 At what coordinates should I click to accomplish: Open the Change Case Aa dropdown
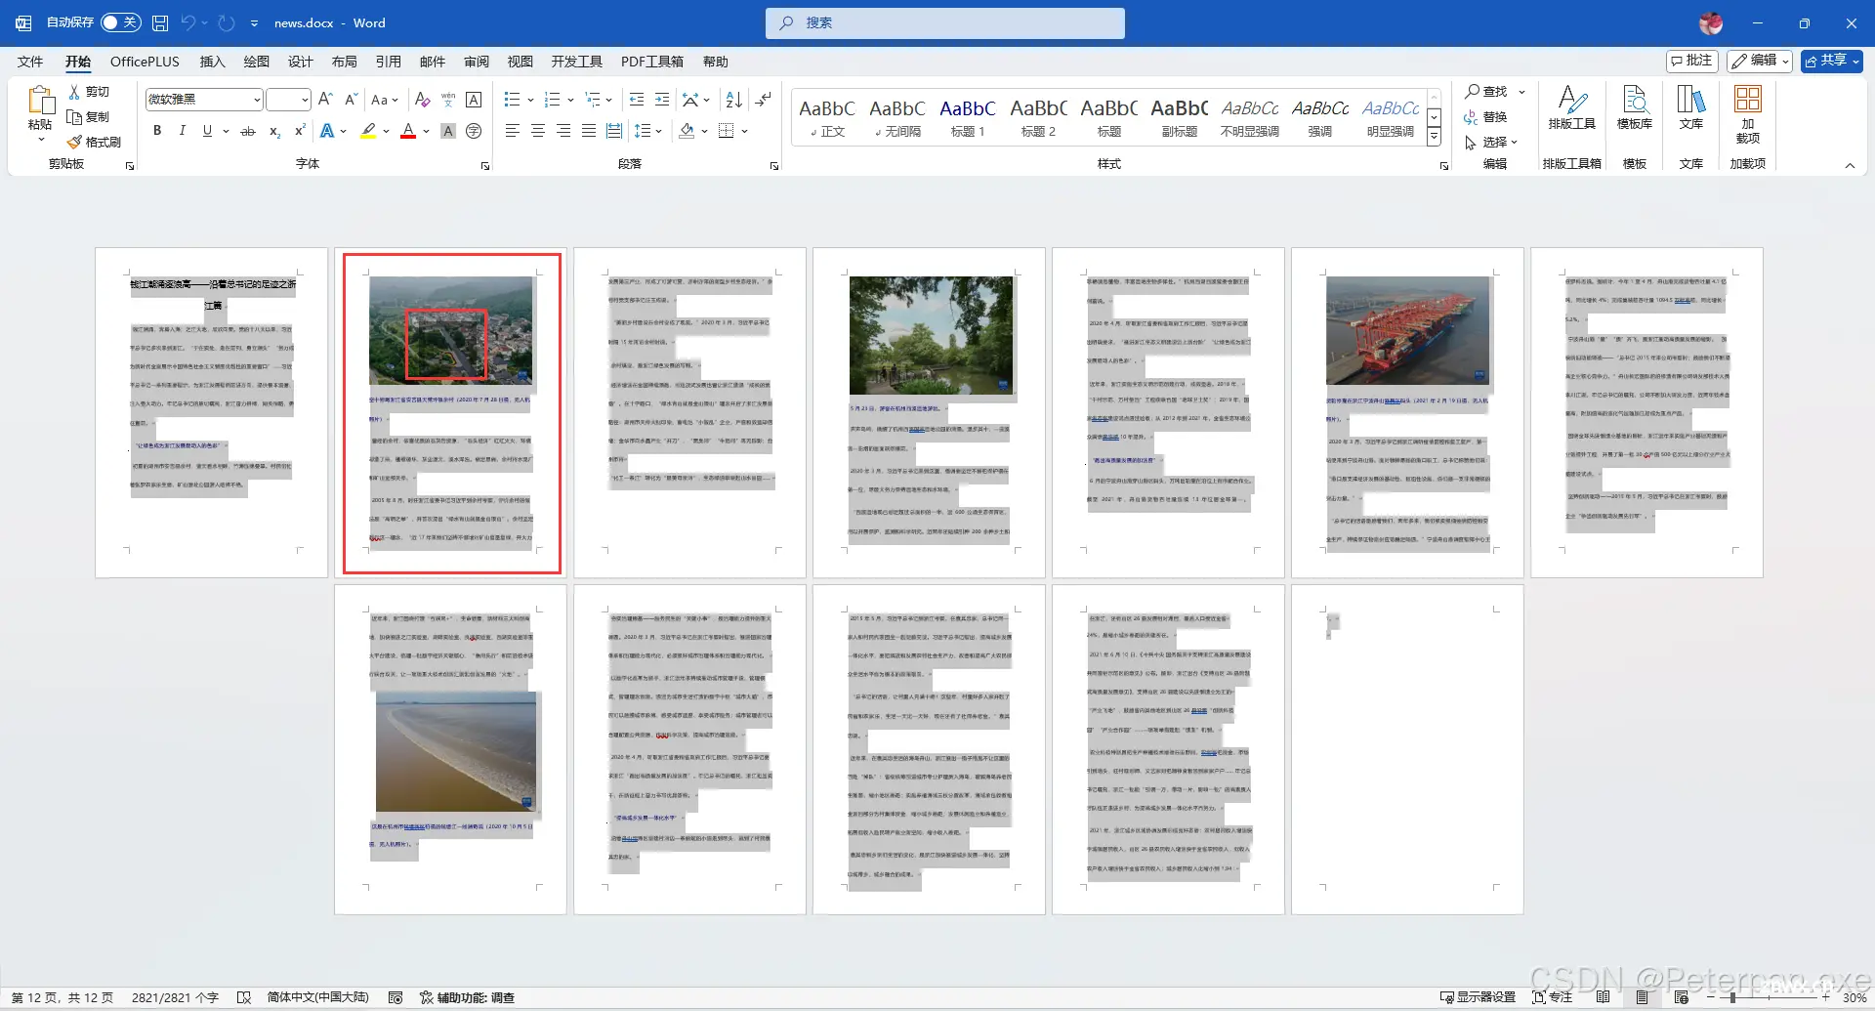(384, 100)
